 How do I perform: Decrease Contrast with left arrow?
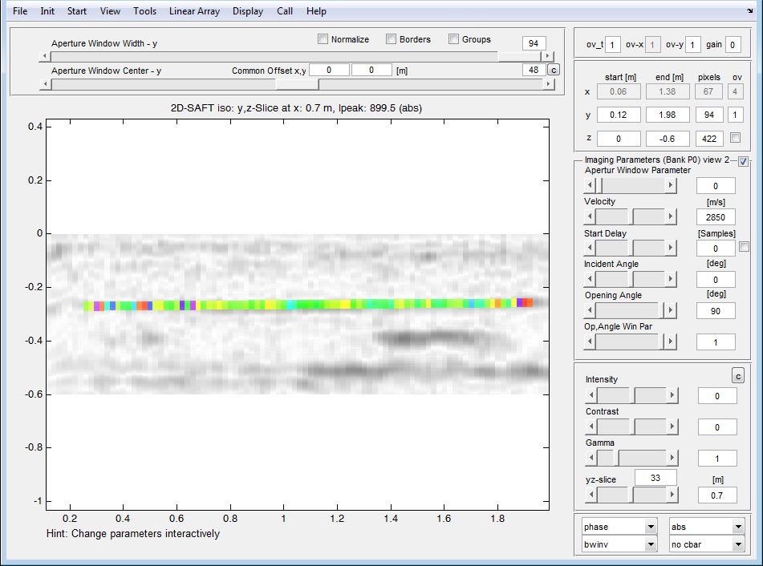[x=591, y=427]
